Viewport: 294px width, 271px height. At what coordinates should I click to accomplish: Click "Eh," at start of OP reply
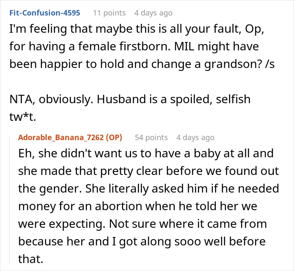[x=26, y=154]
